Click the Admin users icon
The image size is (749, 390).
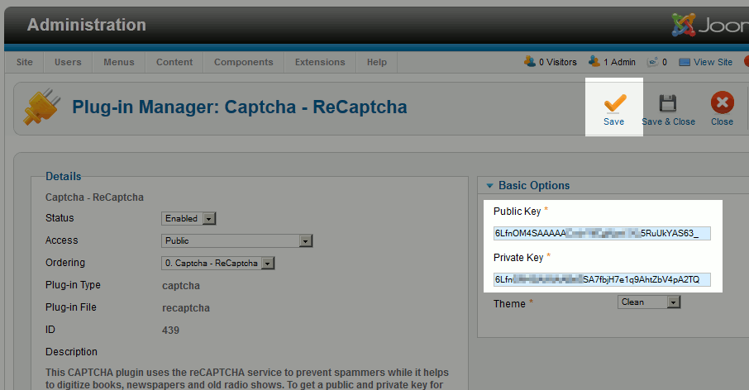(x=594, y=62)
